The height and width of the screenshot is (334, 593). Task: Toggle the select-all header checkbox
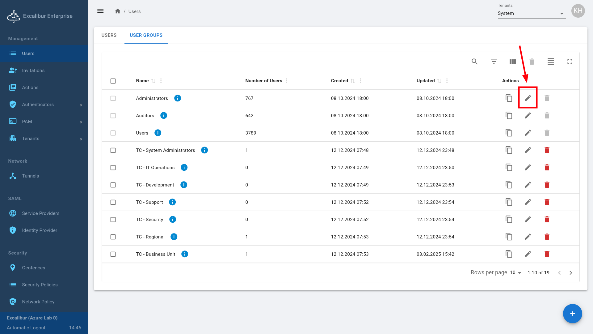(x=113, y=81)
